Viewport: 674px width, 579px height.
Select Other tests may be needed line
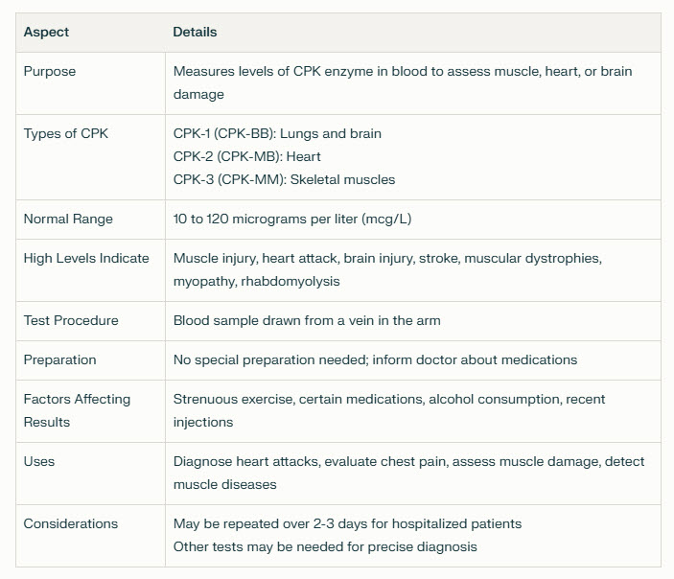point(325,547)
